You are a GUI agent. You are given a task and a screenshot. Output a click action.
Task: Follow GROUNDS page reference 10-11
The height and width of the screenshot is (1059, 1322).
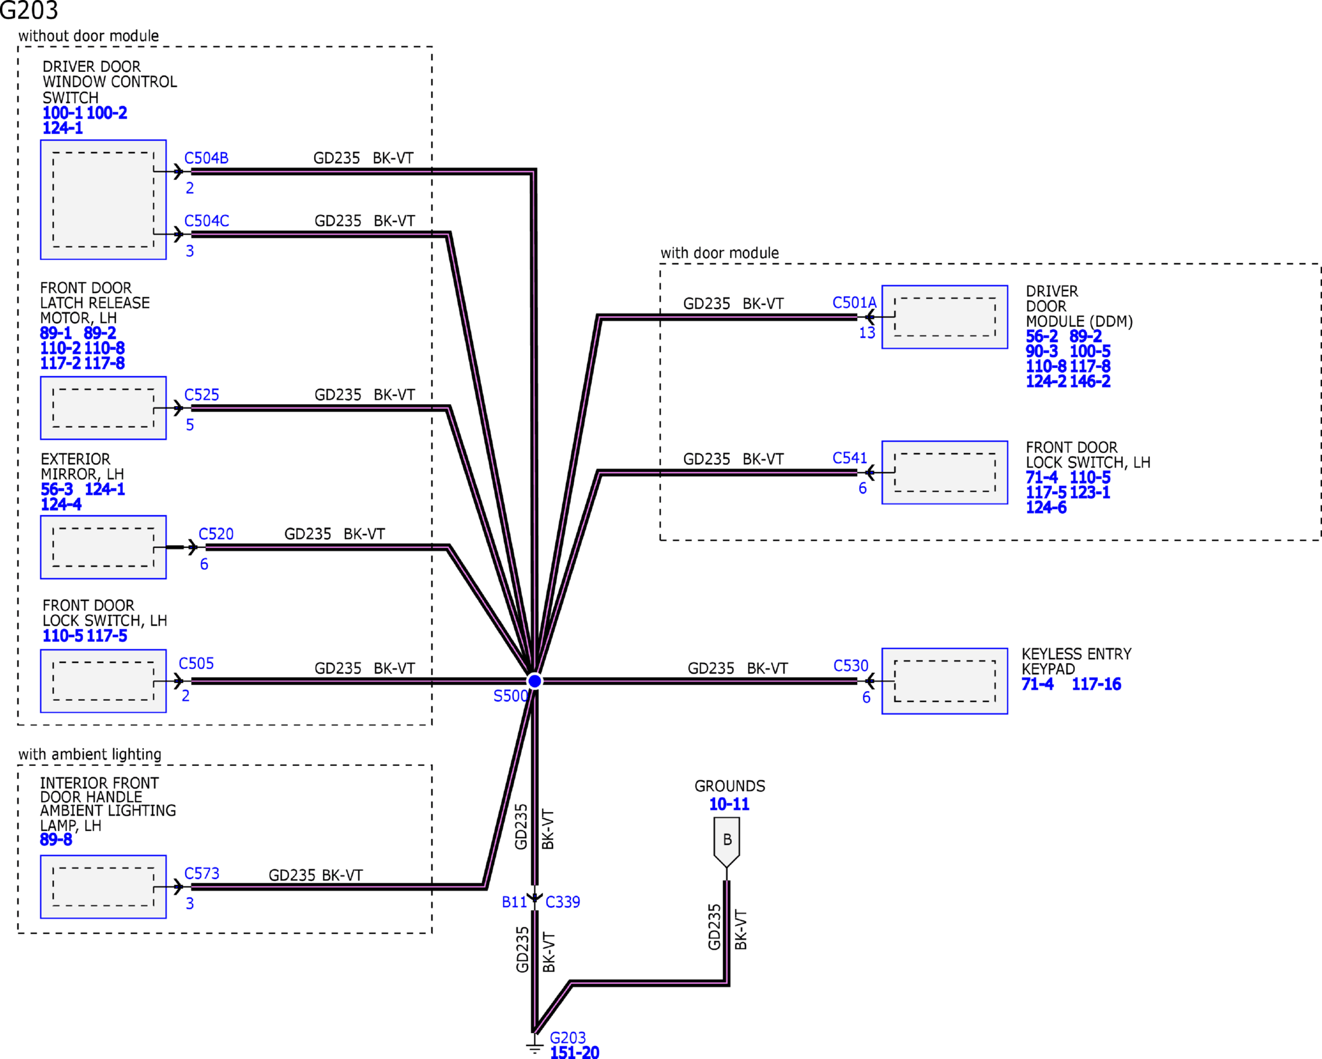coord(729,804)
